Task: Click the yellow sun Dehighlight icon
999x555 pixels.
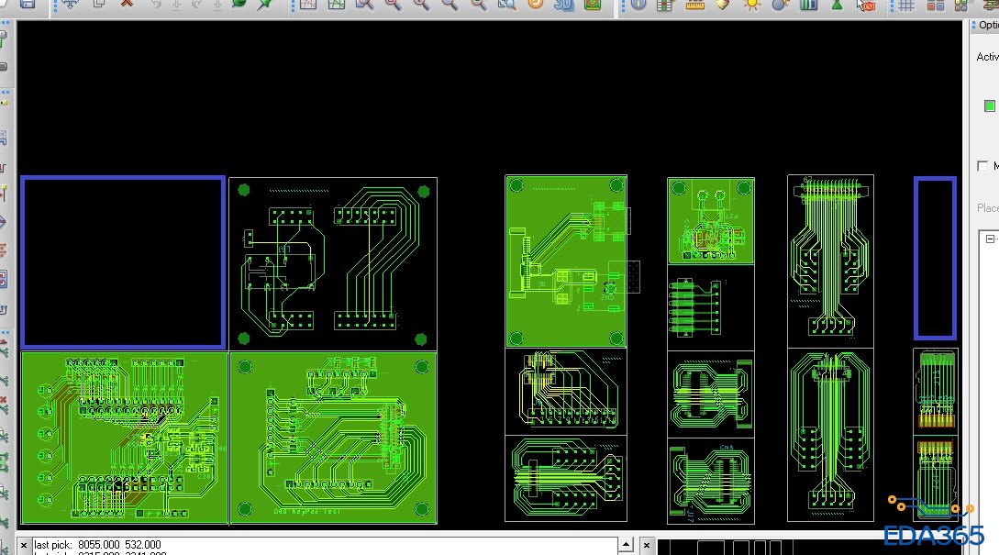Action: (752, 5)
